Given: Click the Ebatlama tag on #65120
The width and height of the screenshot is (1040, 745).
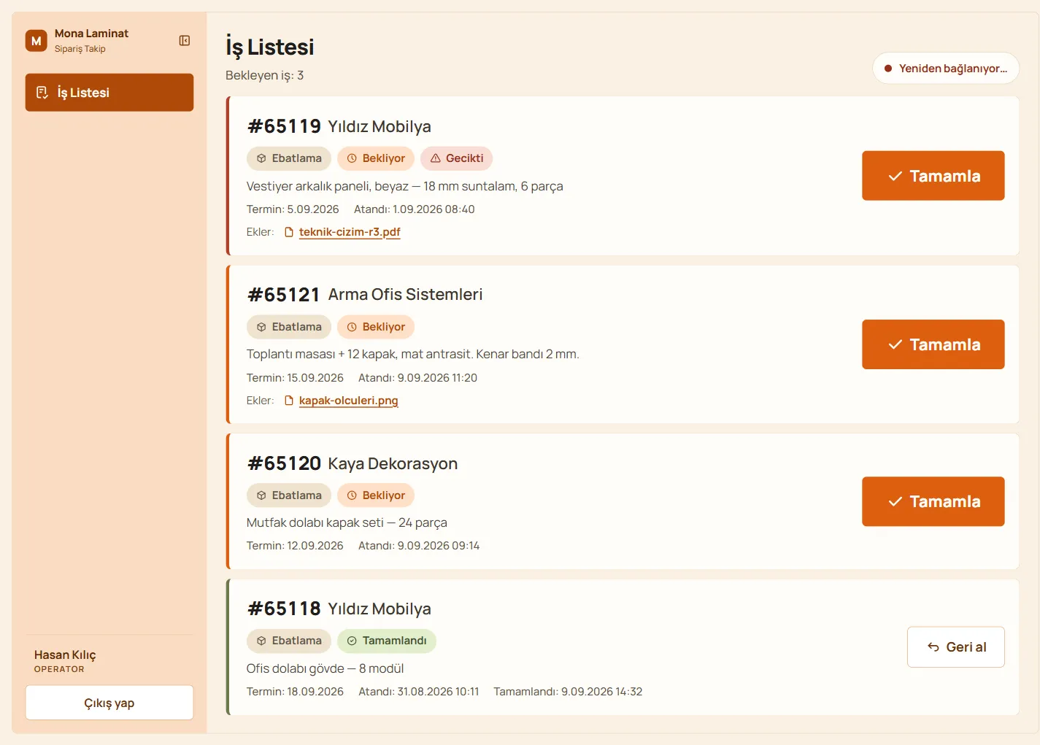Looking at the screenshot, I should click(289, 495).
